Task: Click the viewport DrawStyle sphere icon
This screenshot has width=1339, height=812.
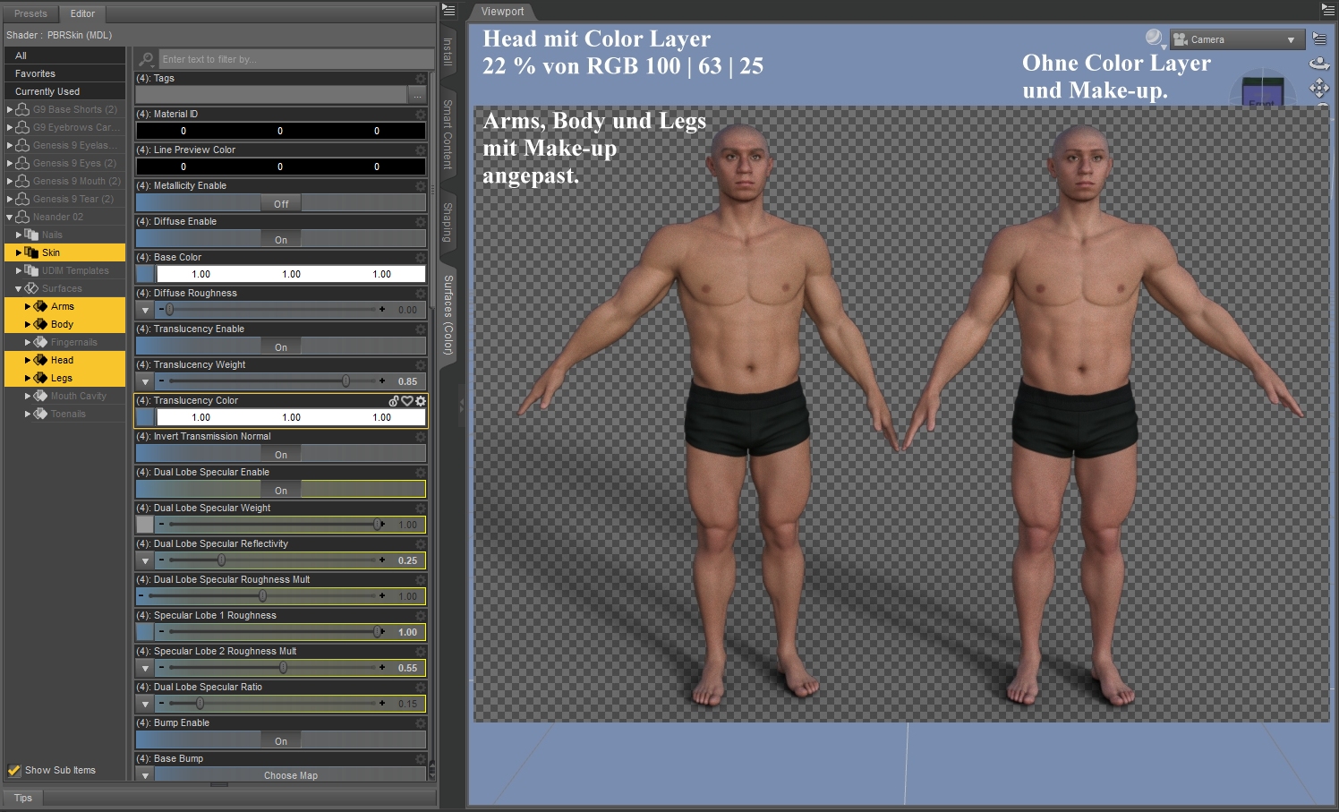Action: point(1154,38)
